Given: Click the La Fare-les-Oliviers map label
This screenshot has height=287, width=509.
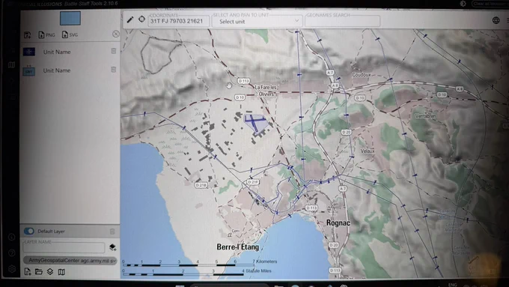Looking at the screenshot, I should coord(266,91).
